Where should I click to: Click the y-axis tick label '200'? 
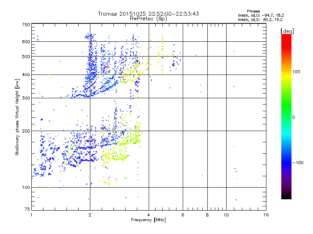[x=26, y=131]
